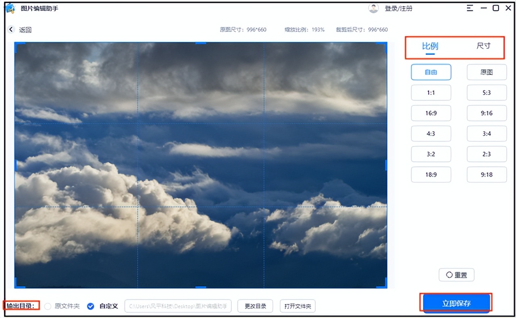Image resolution: width=516 pixels, height=318 pixels.
Task: Reset the crop with 重置
Action: [456, 275]
